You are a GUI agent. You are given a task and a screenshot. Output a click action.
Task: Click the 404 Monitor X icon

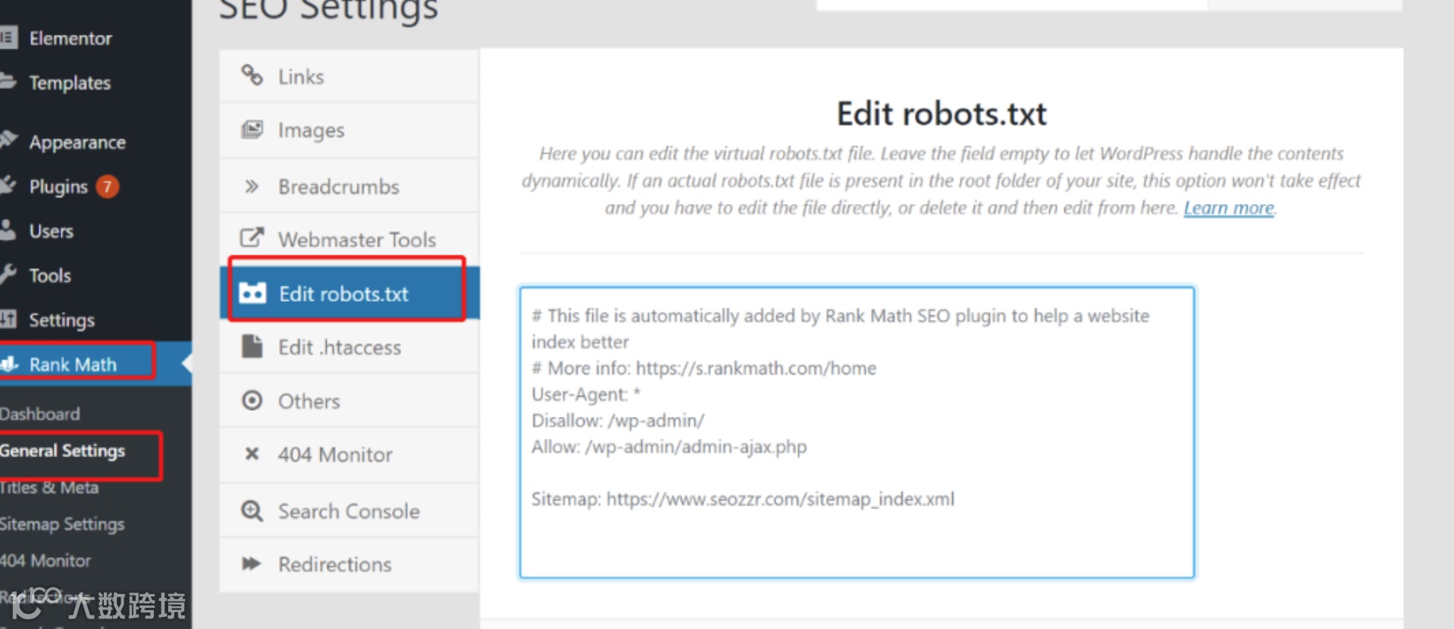click(x=252, y=454)
